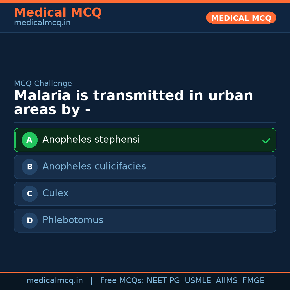Click the orange divider line above footer
The height and width of the screenshot is (290, 290).
point(145,272)
